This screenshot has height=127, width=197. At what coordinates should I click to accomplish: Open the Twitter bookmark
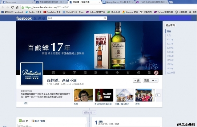coord(33,12)
